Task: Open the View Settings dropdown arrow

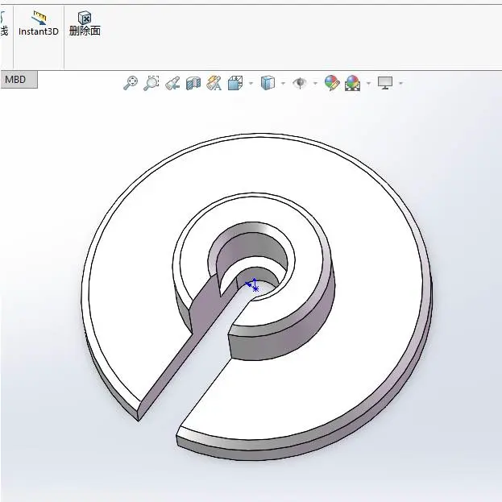Action: (400, 84)
